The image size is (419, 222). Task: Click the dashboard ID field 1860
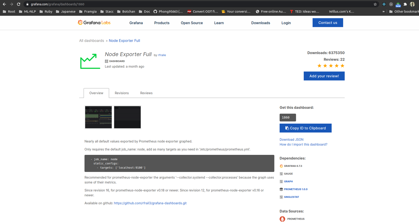(x=288, y=117)
